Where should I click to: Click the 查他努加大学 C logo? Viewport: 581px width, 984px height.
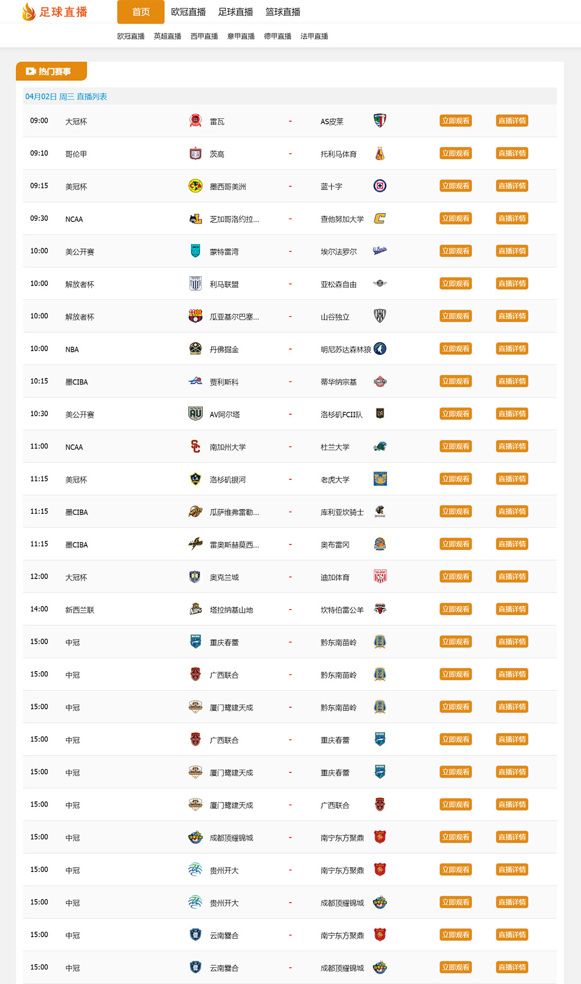click(x=380, y=218)
